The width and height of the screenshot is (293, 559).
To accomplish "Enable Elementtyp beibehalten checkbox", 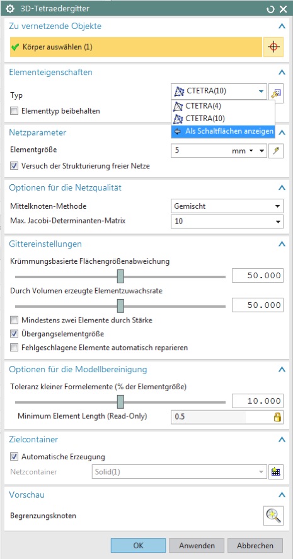I will [x=14, y=111].
